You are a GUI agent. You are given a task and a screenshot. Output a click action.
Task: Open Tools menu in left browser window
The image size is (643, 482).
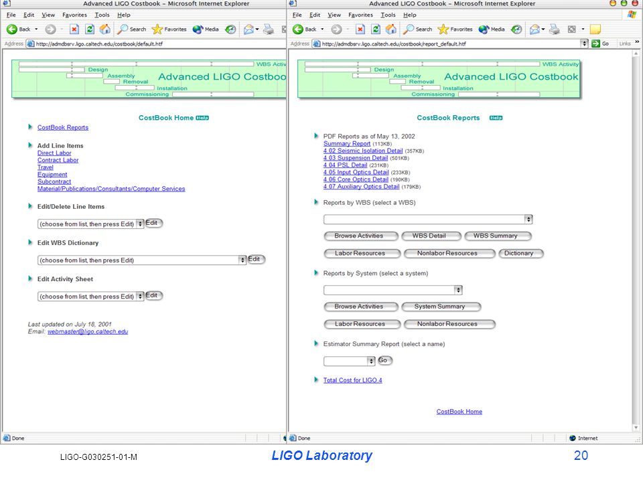102,15
